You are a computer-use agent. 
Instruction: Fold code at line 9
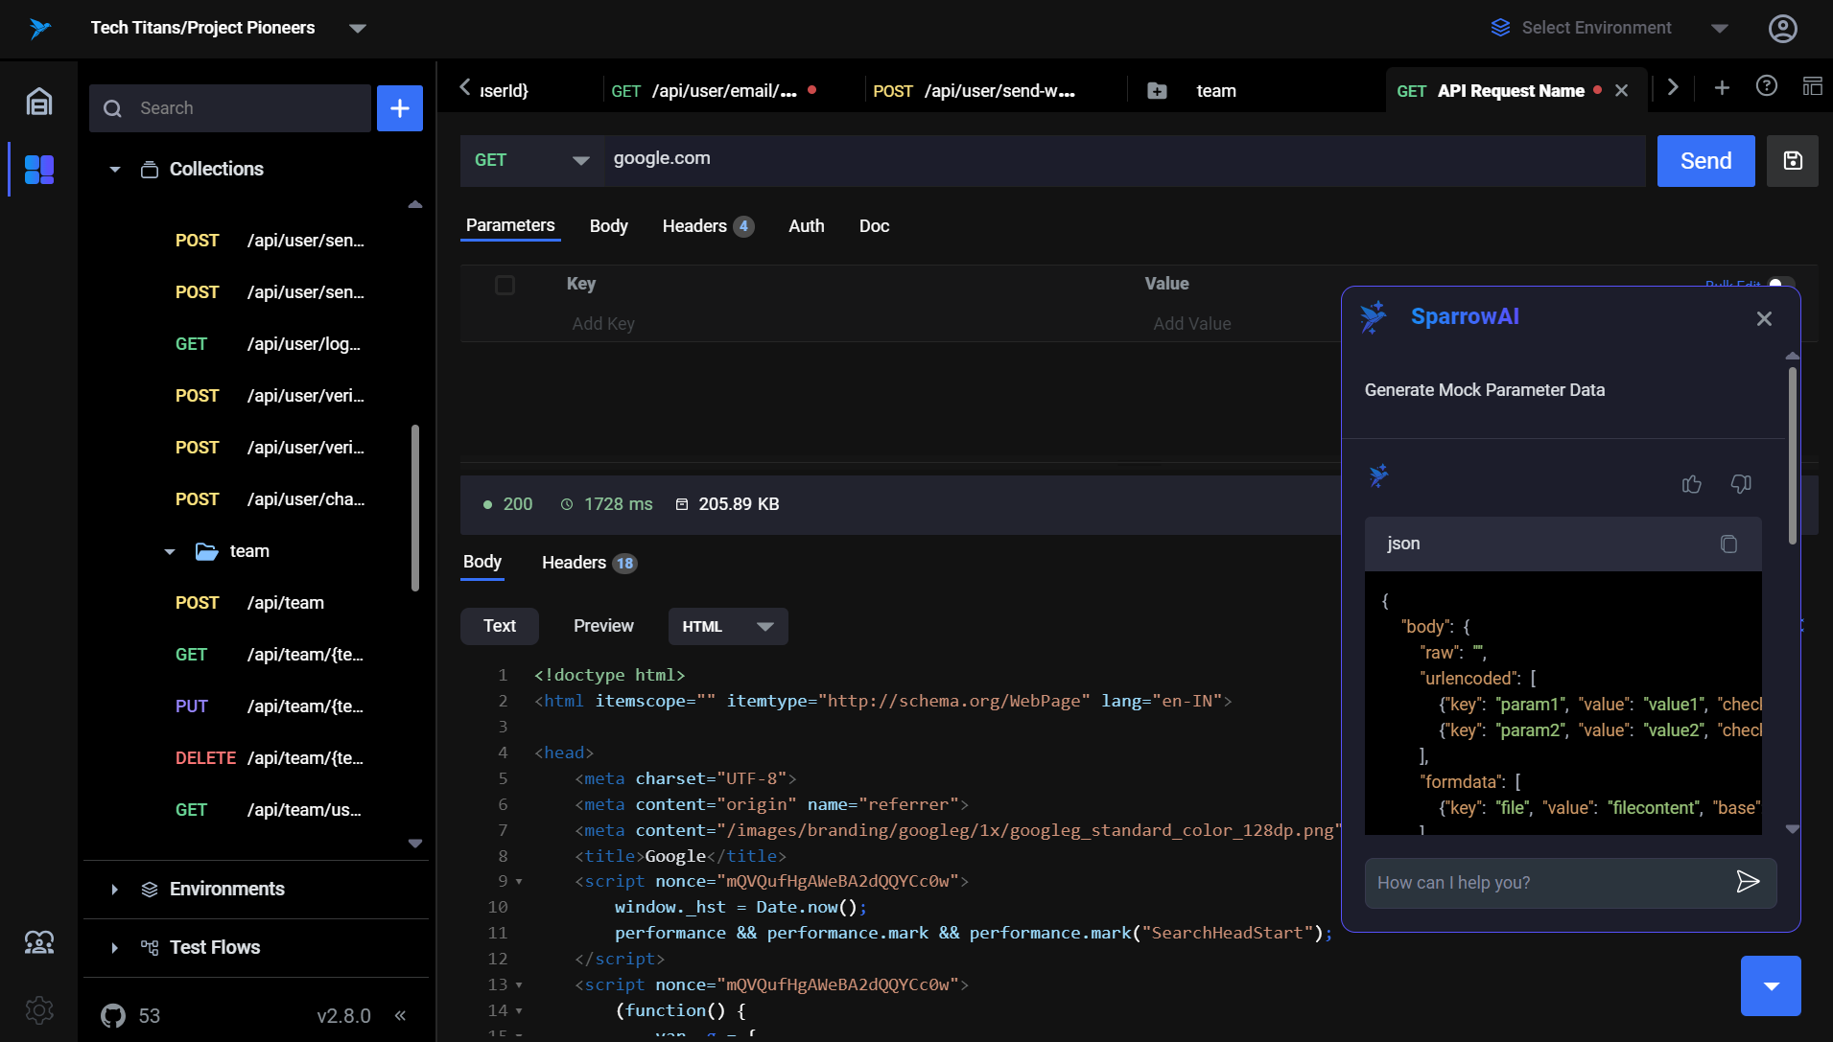[x=519, y=882]
